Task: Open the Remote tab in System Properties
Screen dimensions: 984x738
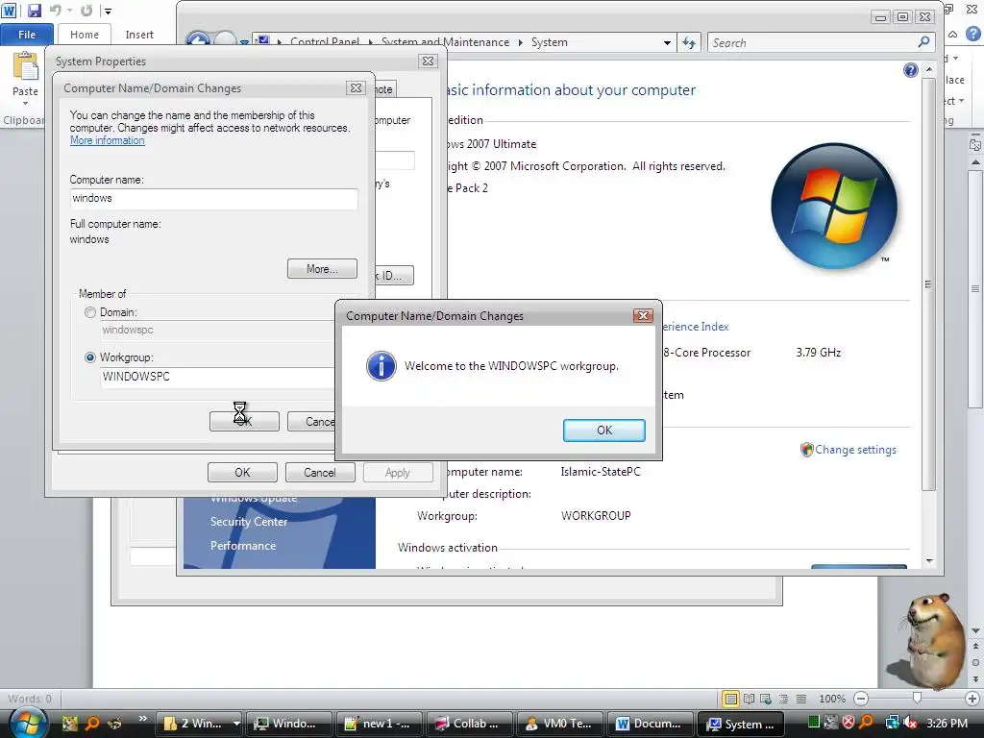Action: click(384, 89)
